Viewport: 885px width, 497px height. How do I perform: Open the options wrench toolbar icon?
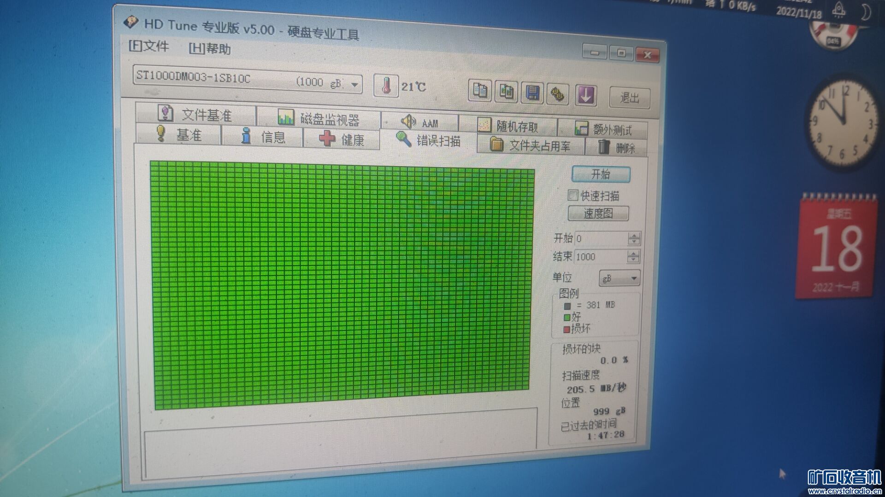pos(558,94)
